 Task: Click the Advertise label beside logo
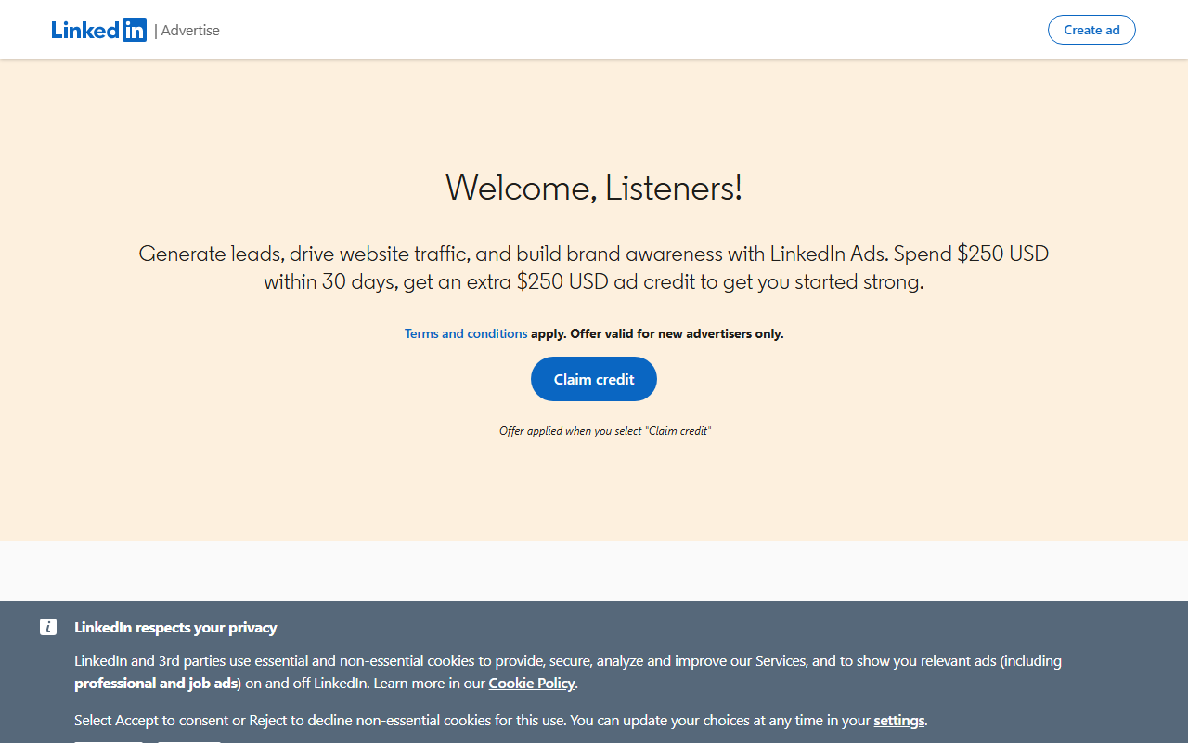coord(190,30)
